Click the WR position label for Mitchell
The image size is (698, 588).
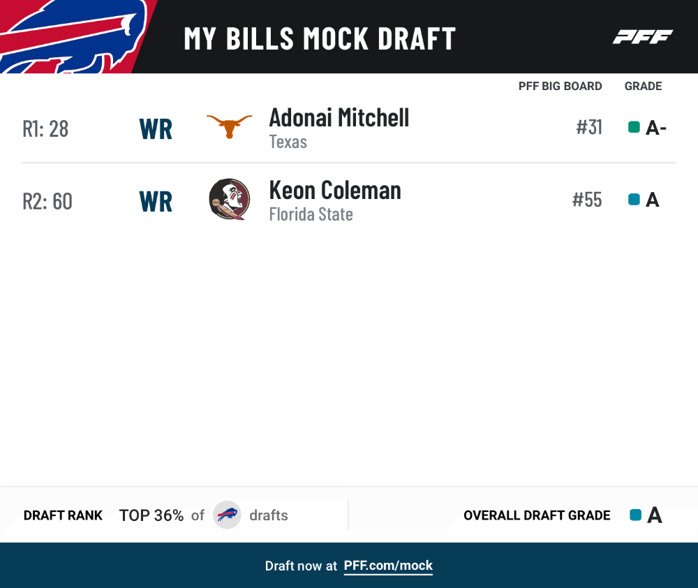156,129
